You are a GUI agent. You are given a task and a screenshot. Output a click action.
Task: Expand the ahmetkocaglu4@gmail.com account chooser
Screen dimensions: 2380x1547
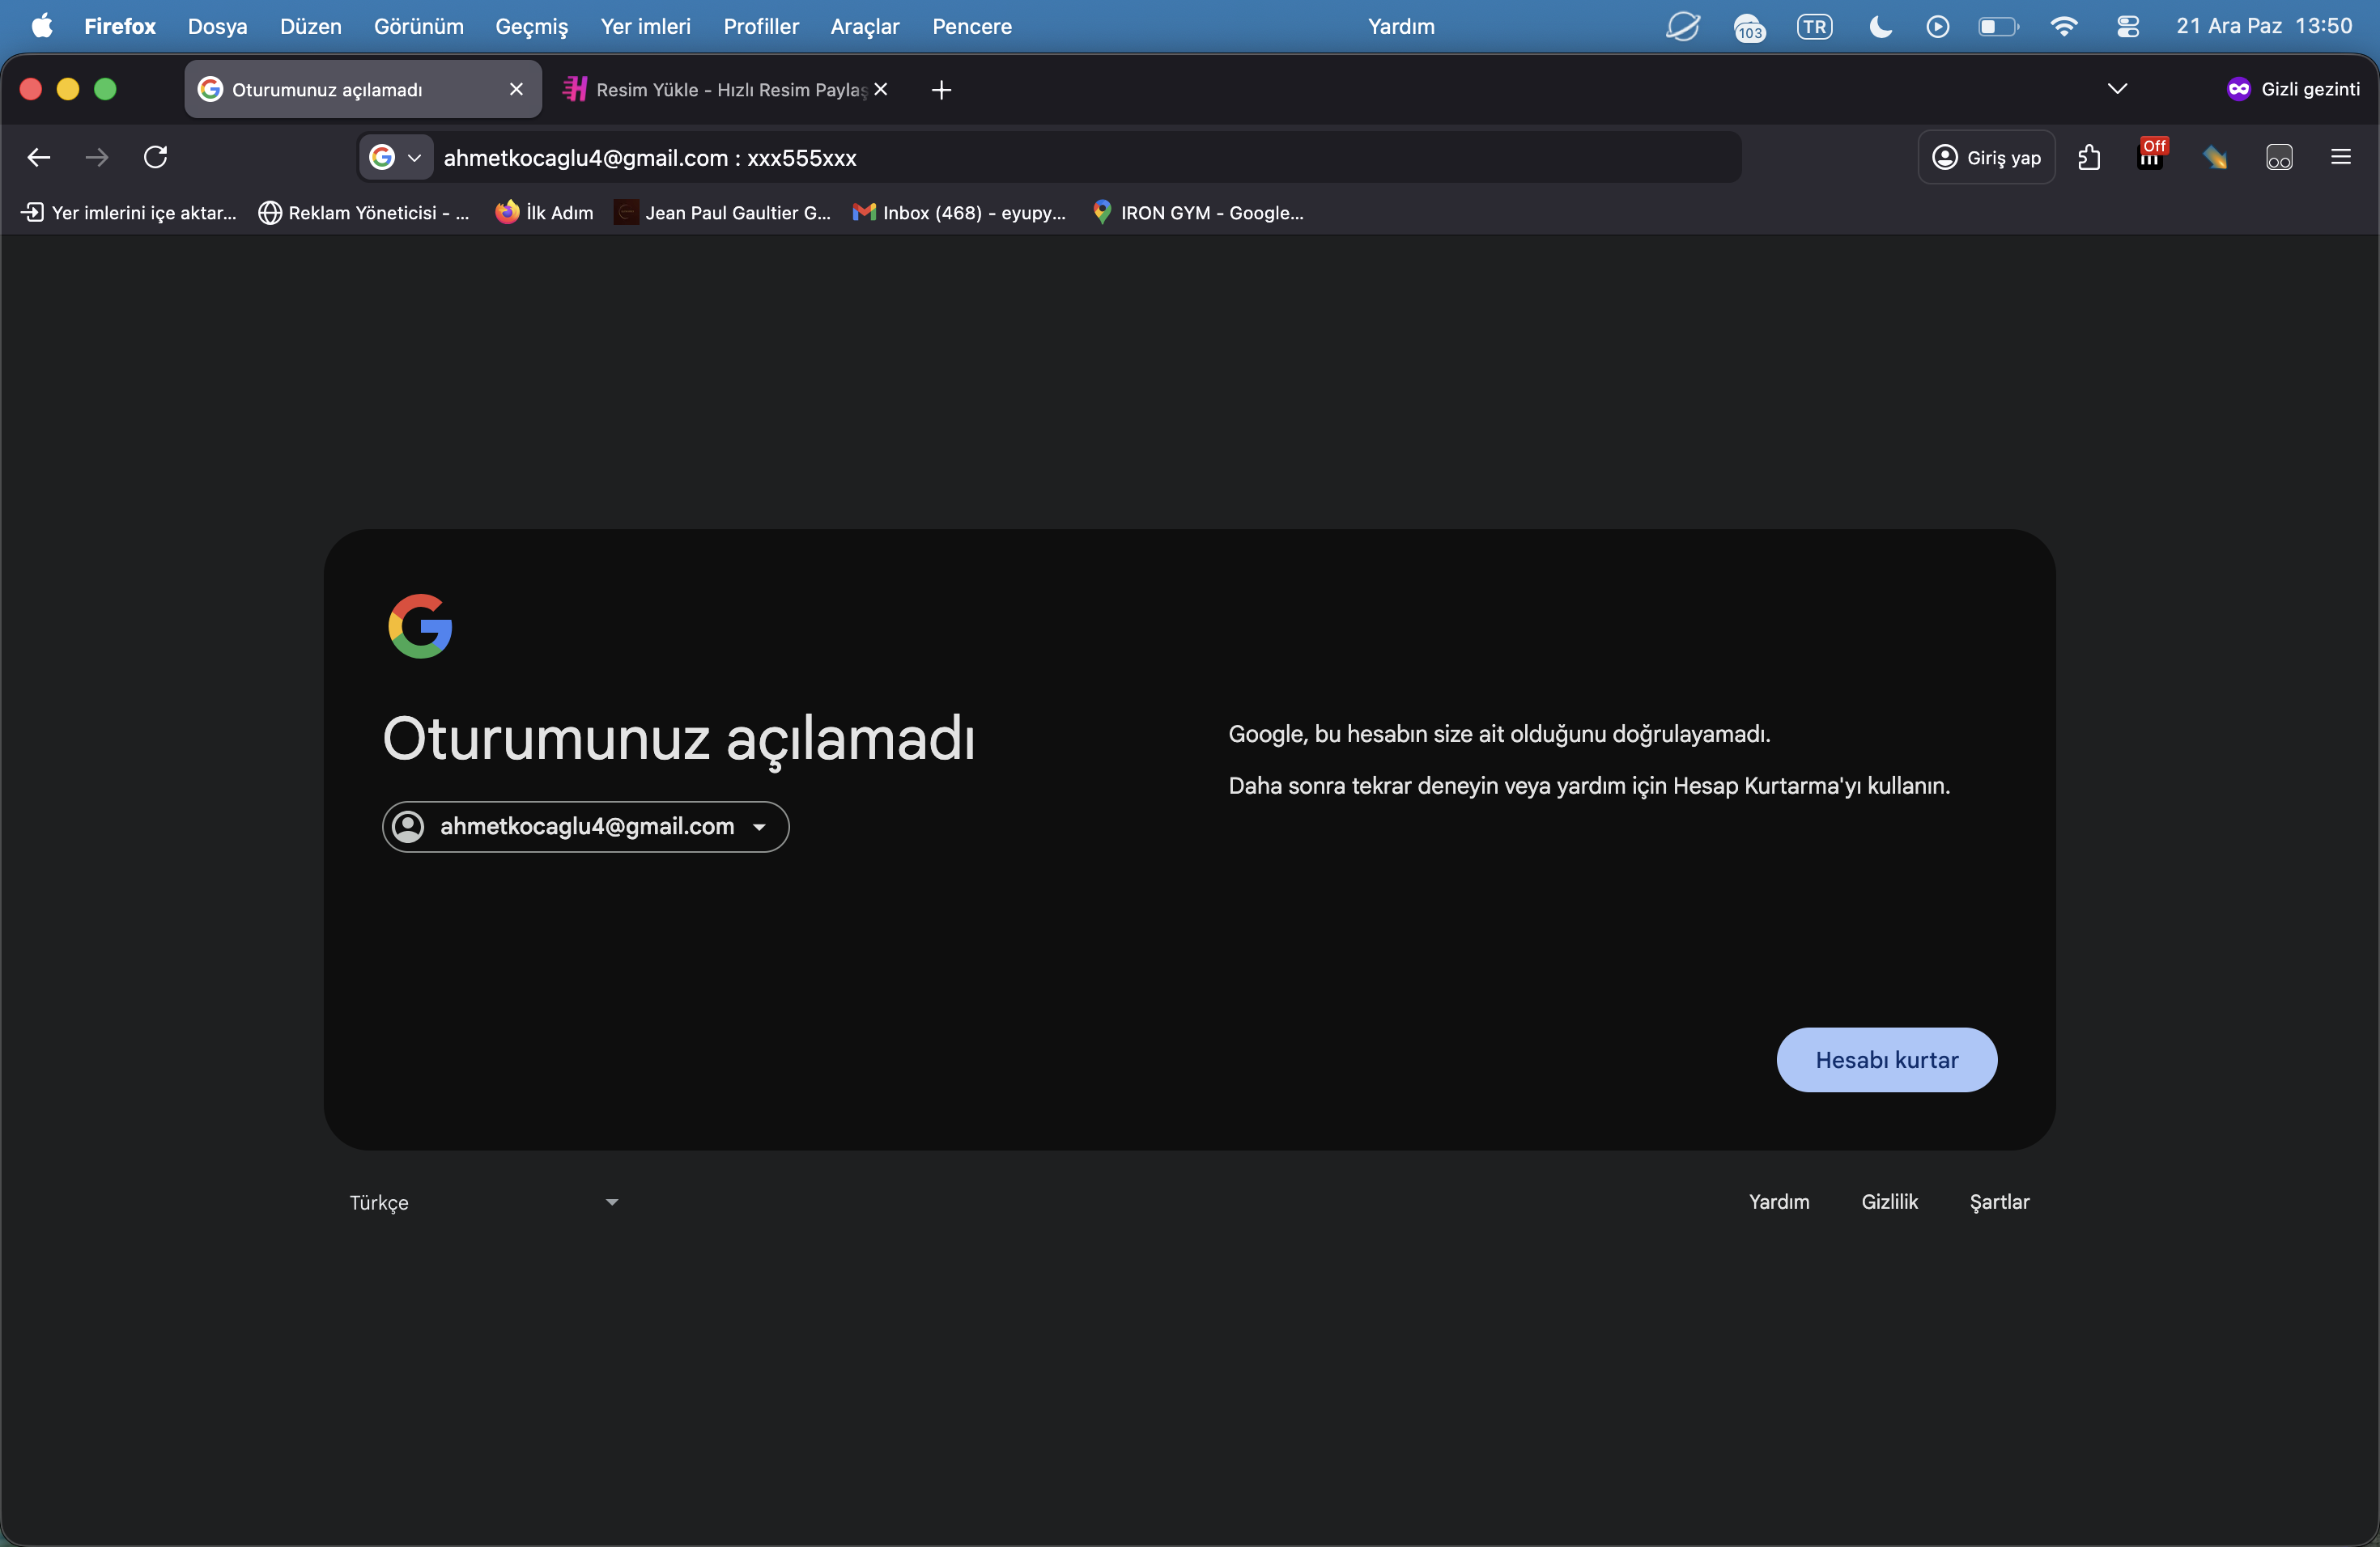click(586, 826)
